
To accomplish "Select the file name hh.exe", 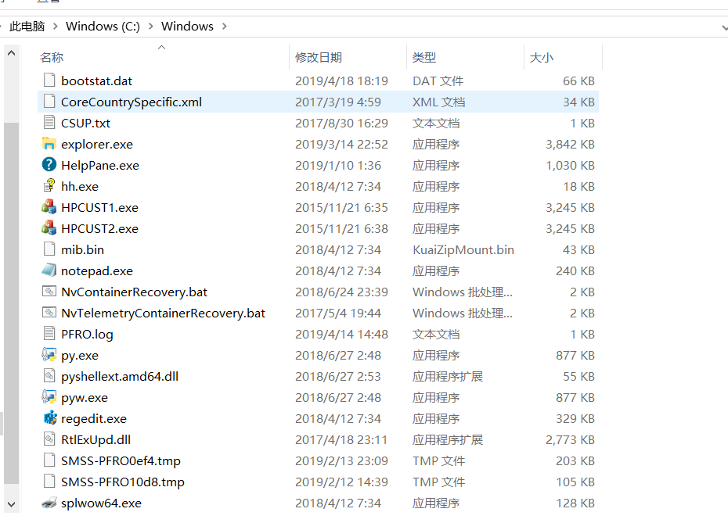I will pos(80,186).
